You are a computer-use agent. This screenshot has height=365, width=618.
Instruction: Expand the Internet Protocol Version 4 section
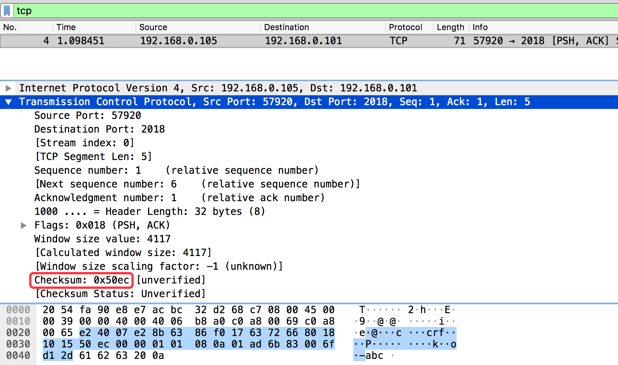click(8, 88)
